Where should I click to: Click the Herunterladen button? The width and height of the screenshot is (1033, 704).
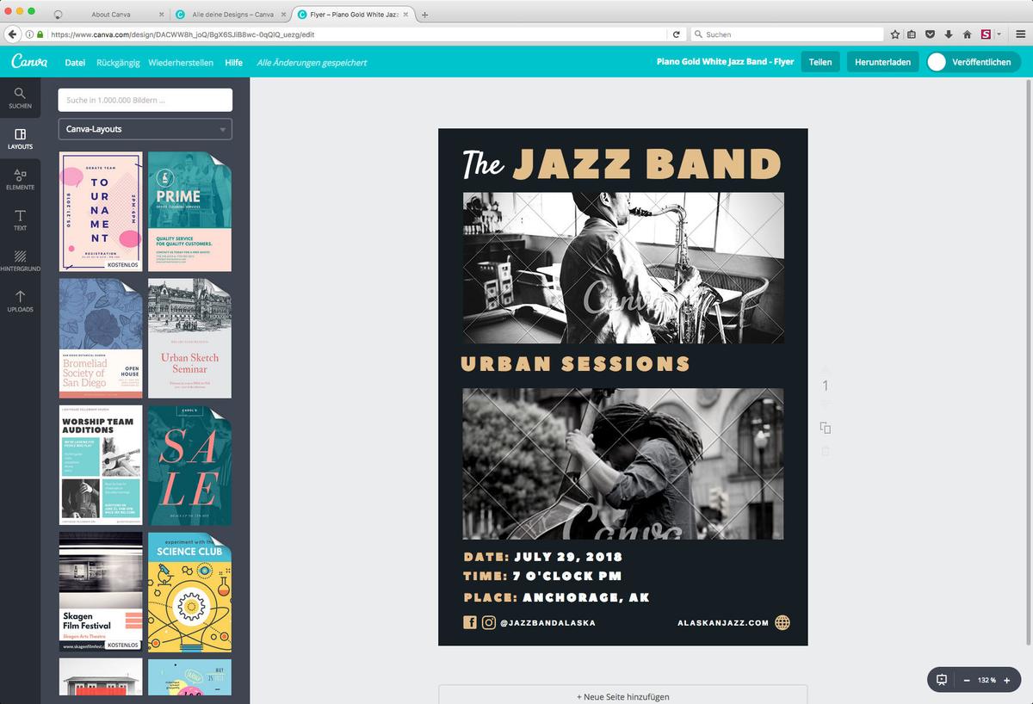(883, 62)
